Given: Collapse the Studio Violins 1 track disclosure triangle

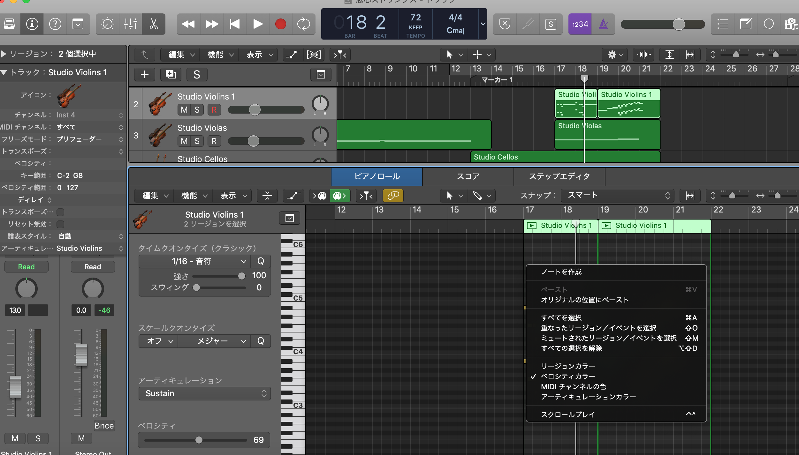Looking at the screenshot, I should pos(4,72).
